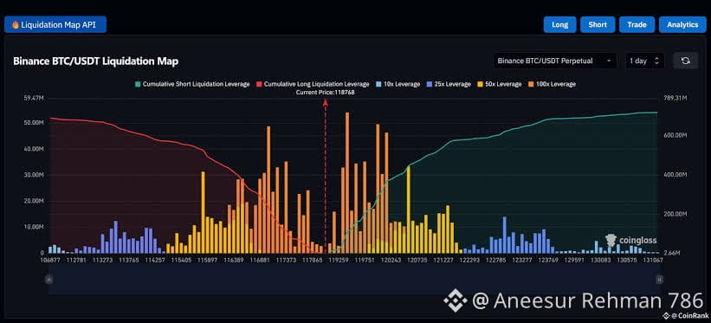This screenshot has width=711, height=323.
Task: Refresh the liquidation map chart
Action: pyautogui.click(x=685, y=61)
